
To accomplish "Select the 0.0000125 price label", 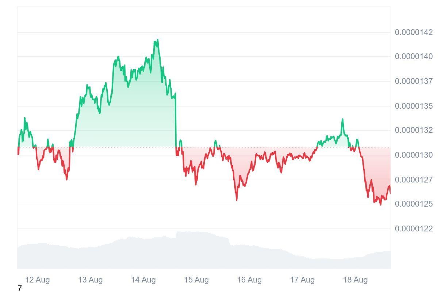I will point(414,204).
